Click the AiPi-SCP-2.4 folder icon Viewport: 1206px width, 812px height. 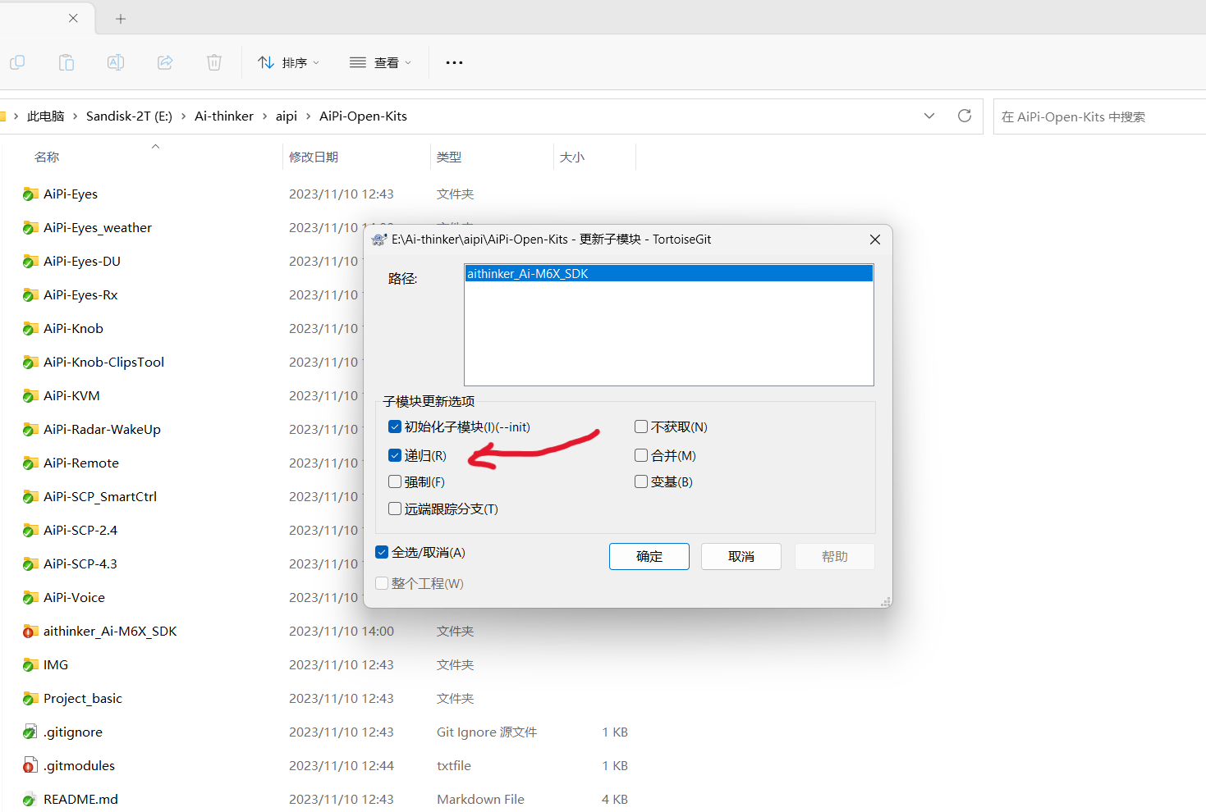click(30, 531)
